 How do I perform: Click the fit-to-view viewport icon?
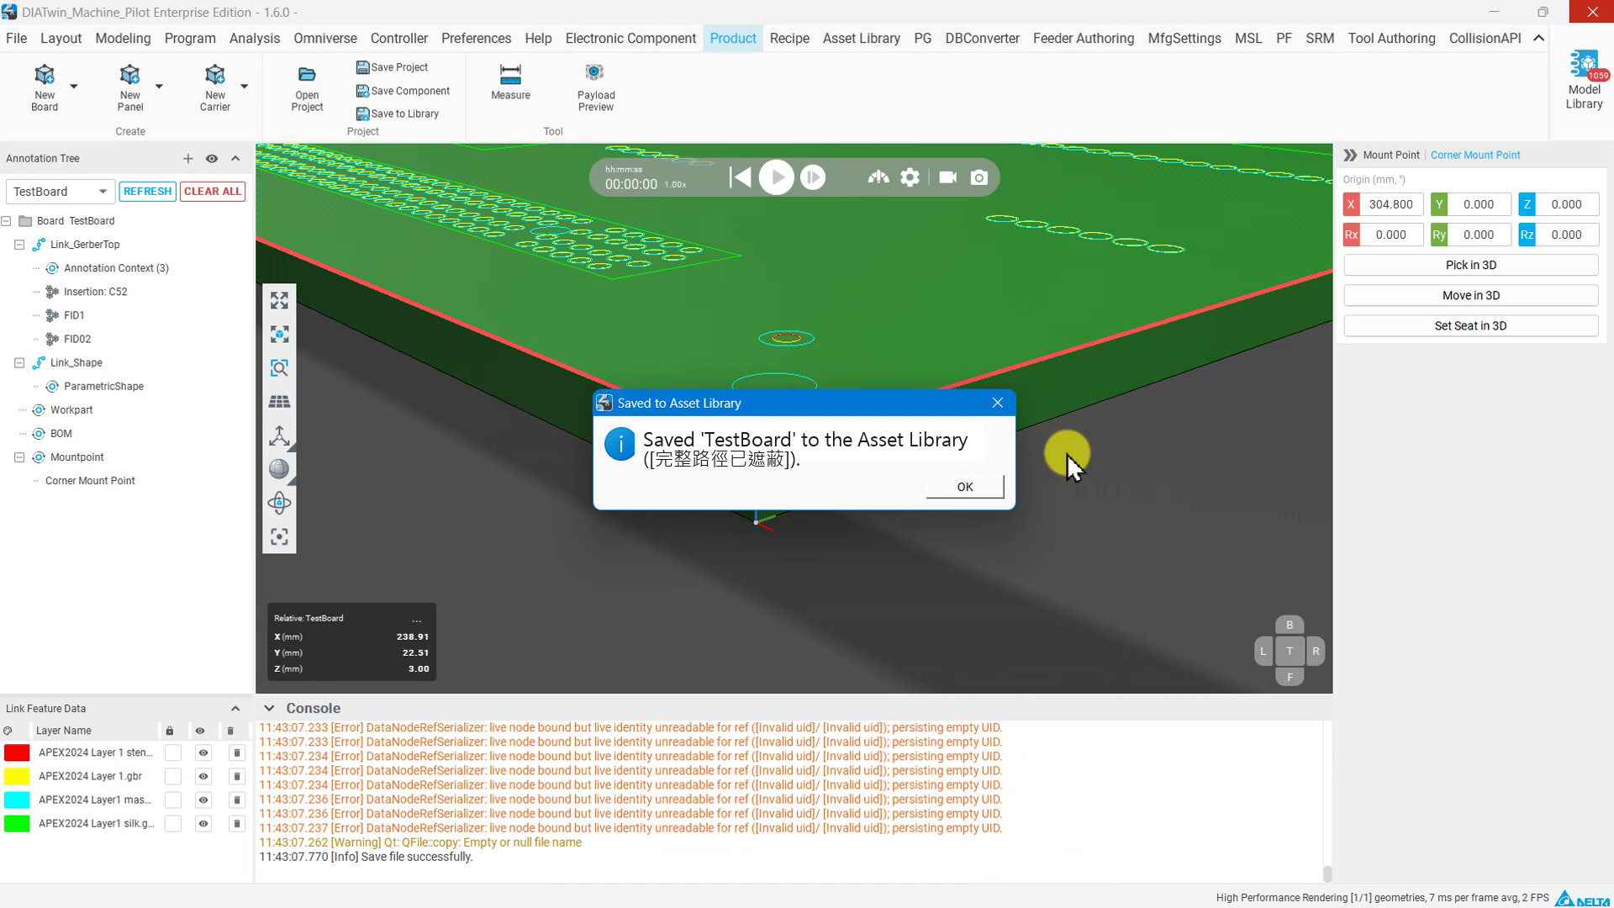pos(279,300)
